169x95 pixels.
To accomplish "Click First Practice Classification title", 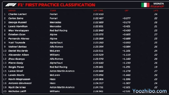I will (60, 5).
